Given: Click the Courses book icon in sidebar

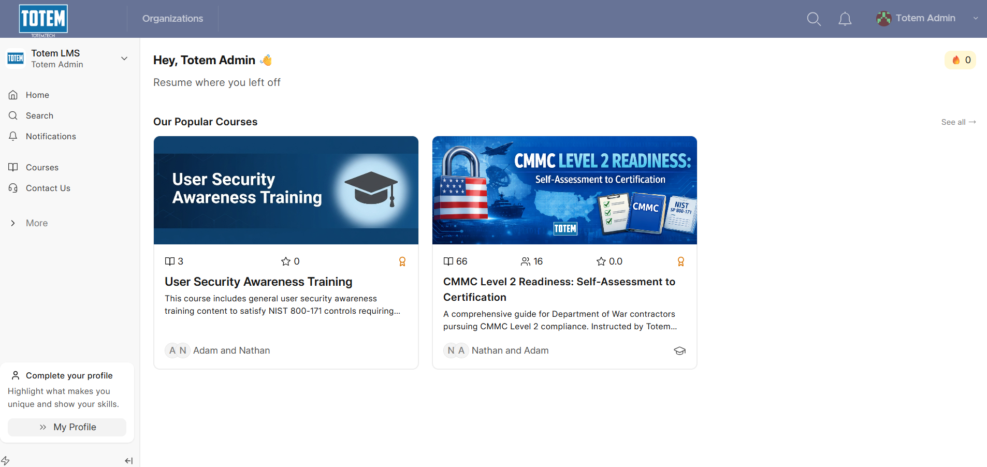Looking at the screenshot, I should 13,167.
